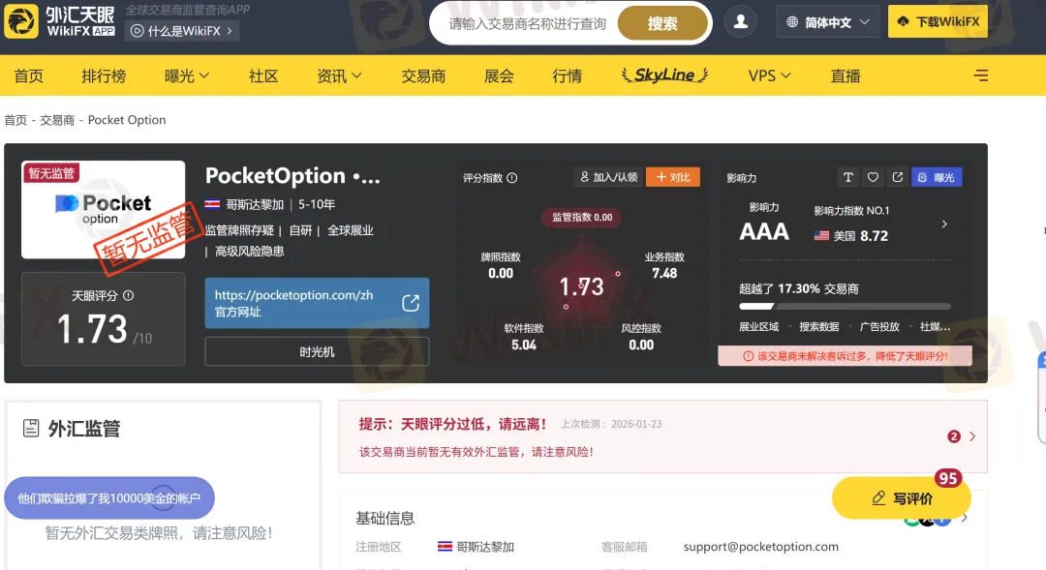Click the 广告投放 label
The width and height of the screenshot is (1046, 570).
tap(879, 327)
